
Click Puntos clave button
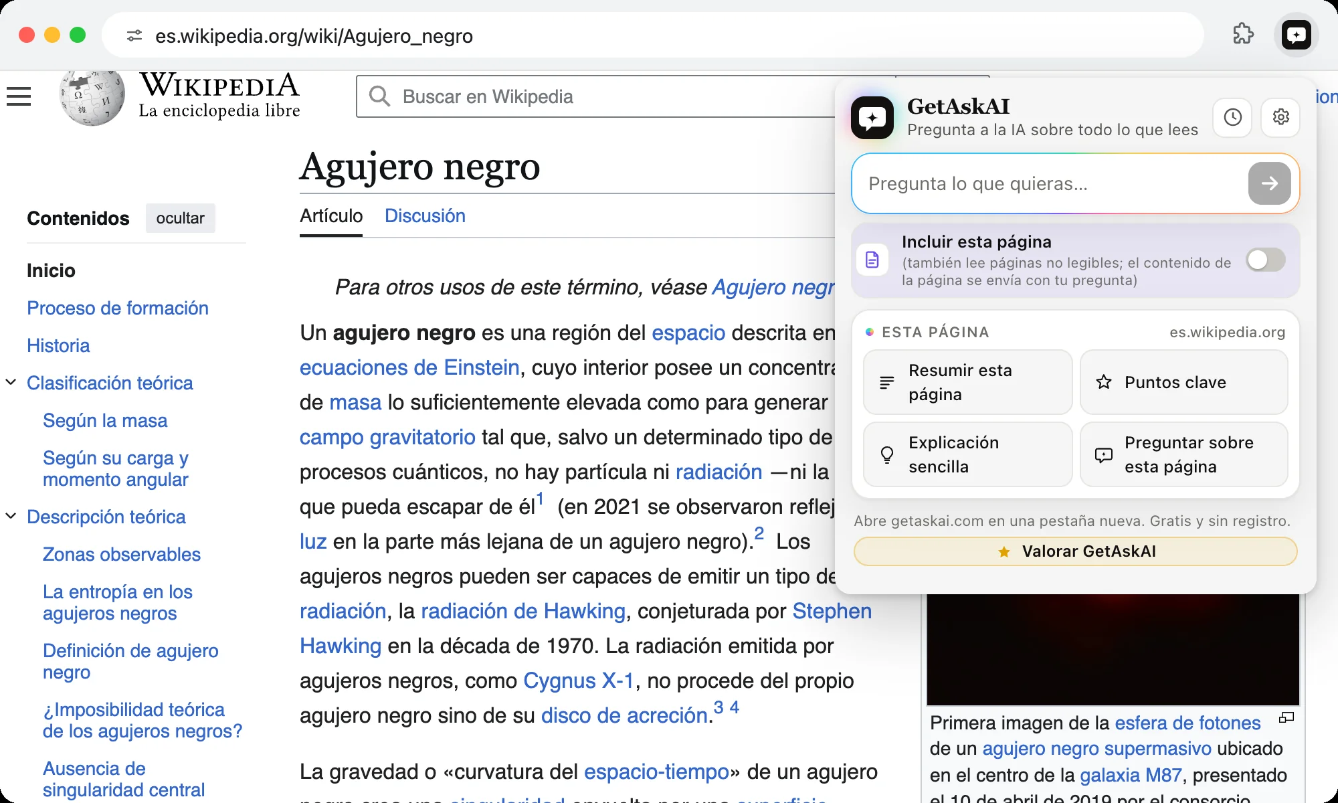coord(1183,382)
